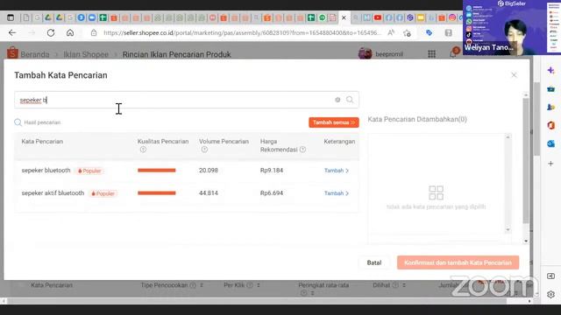Clear the keyword search field with x icon
Viewport: 561px width, 315px height.
(x=337, y=100)
